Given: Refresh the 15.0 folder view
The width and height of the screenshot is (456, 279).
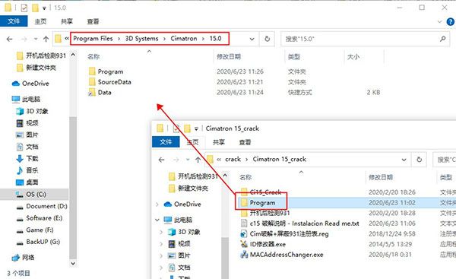Looking at the screenshot, I should [x=267, y=39].
